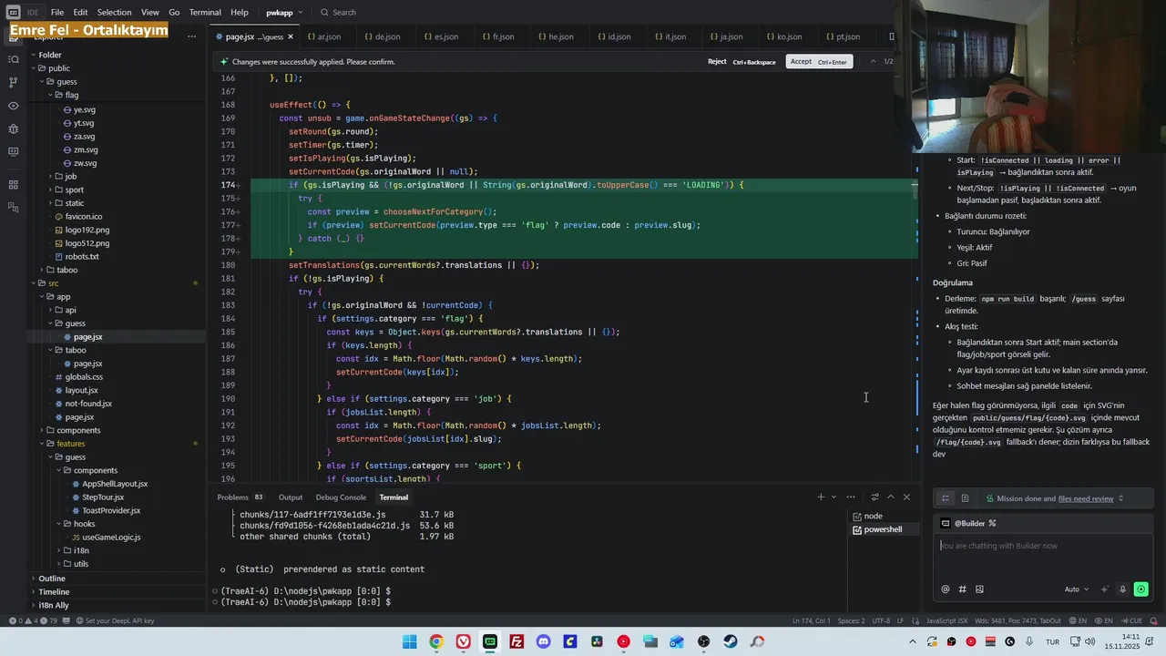Open the Selection menu
The height and width of the screenshot is (656, 1166).
tap(114, 13)
